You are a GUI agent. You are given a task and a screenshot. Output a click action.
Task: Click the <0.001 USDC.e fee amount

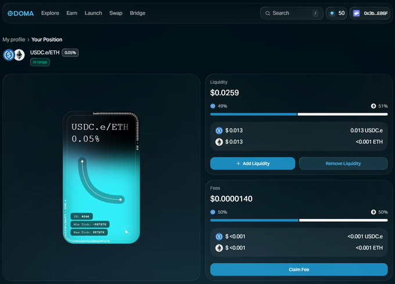(x=365, y=236)
